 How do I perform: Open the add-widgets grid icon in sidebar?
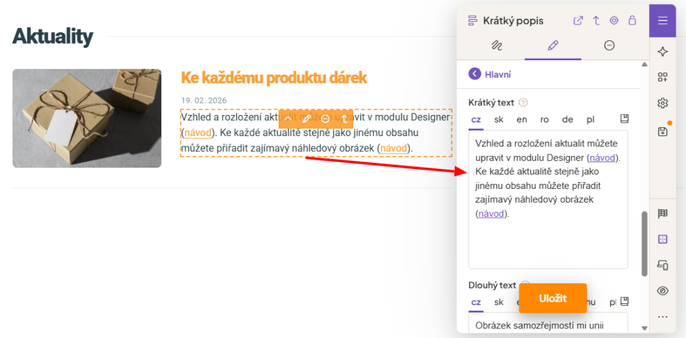(662, 77)
